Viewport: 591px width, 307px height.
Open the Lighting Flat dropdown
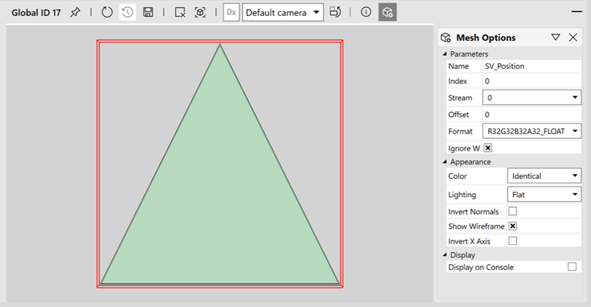(x=544, y=194)
